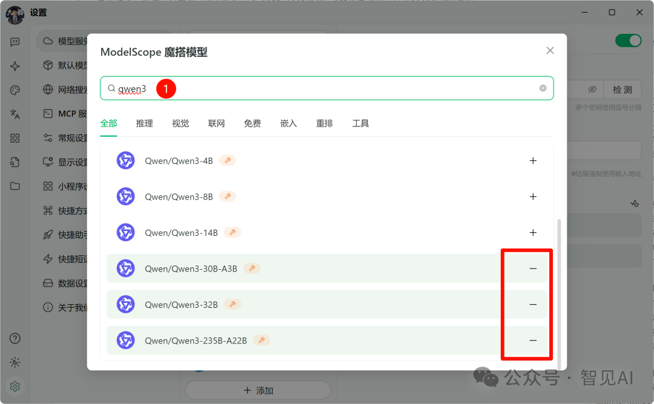
Task: Click the 检测 button in settings
Action: 623,89
